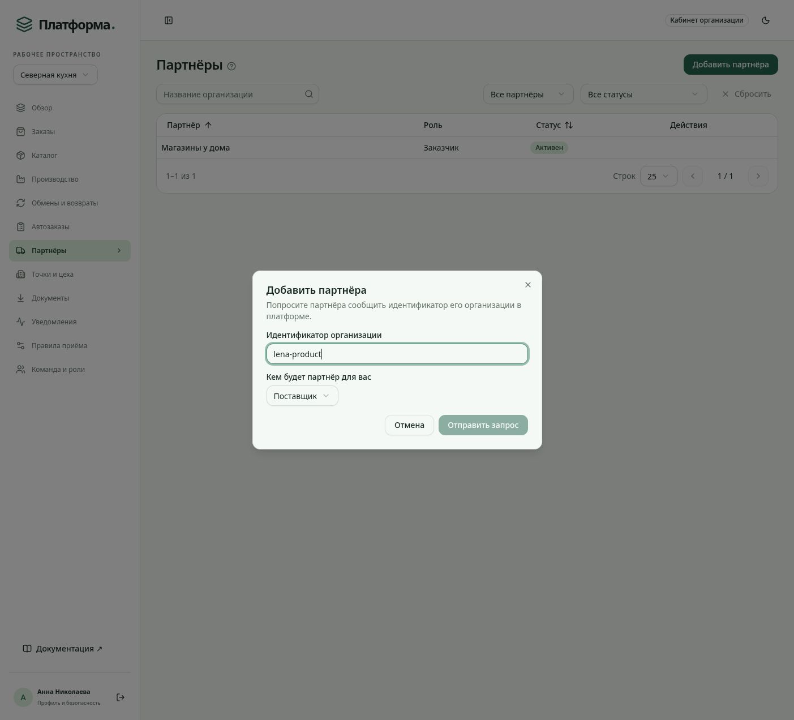Go to next page arrow in pagination
The image size is (794, 720).
tap(758, 176)
